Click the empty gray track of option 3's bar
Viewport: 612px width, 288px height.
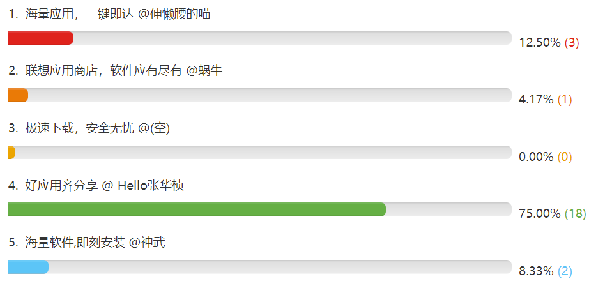[263, 152]
